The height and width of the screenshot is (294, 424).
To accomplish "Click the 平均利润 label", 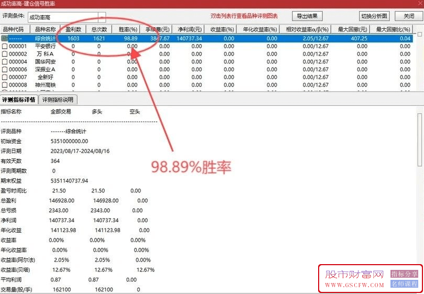I will click(x=11, y=280).
